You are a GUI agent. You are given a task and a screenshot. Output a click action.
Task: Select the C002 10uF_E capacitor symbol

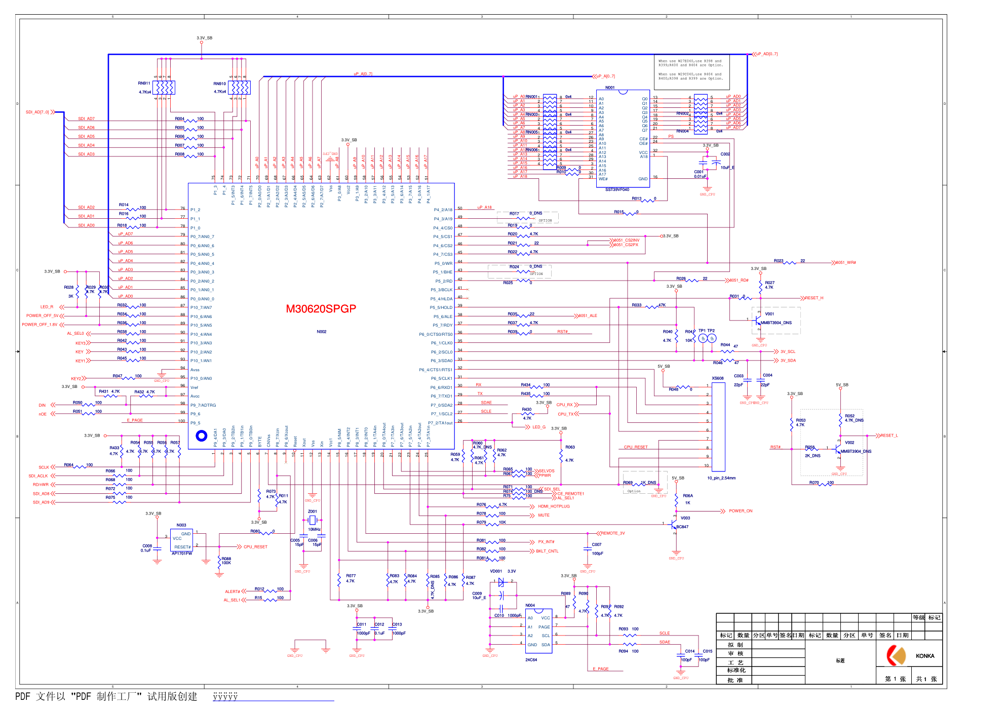(x=716, y=163)
